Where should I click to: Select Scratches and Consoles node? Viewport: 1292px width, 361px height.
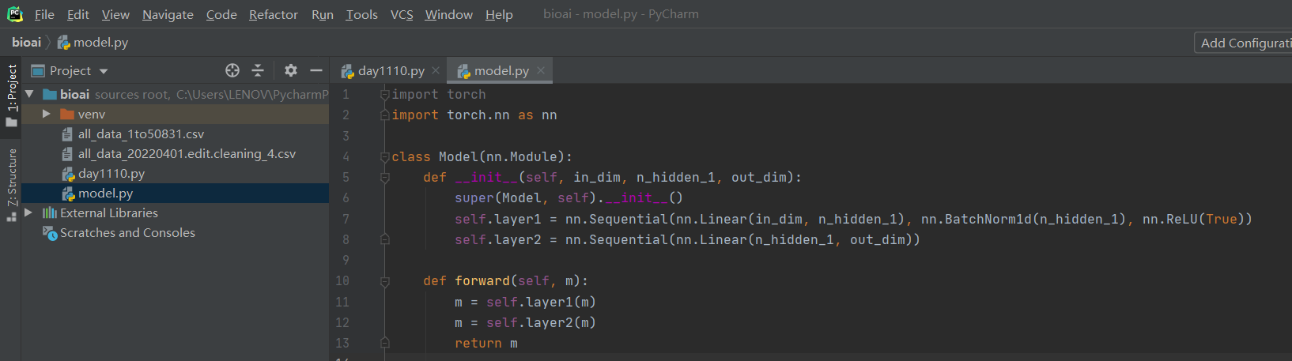coord(176,233)
